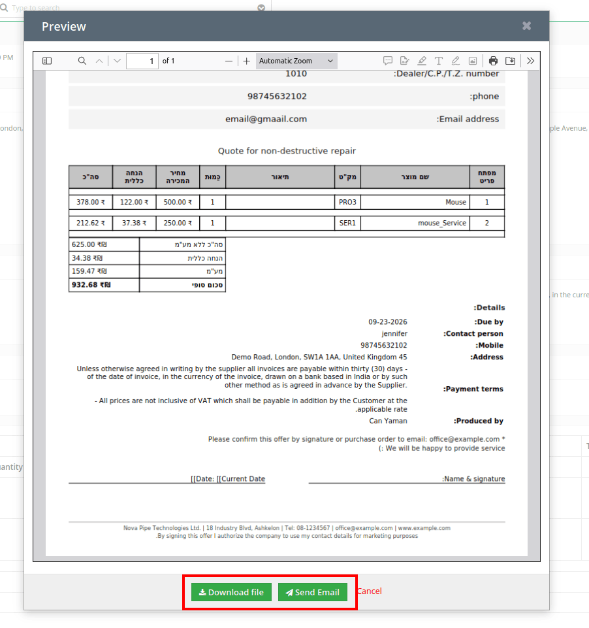Click the due date 09-23-2026
Viewport: 589px width, 628px height.
point(388,322)
